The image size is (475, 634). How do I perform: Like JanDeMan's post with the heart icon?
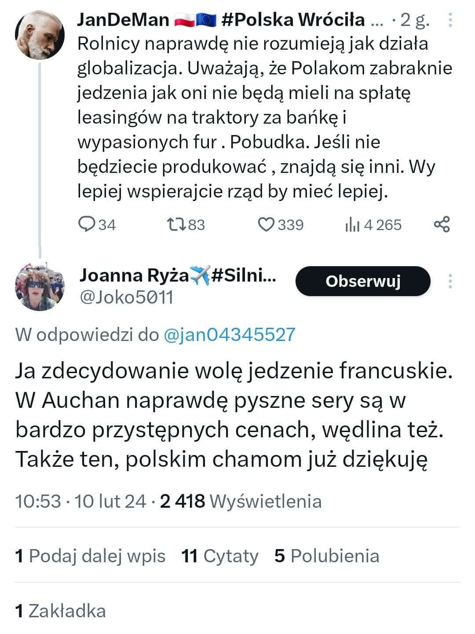[266, 224]
